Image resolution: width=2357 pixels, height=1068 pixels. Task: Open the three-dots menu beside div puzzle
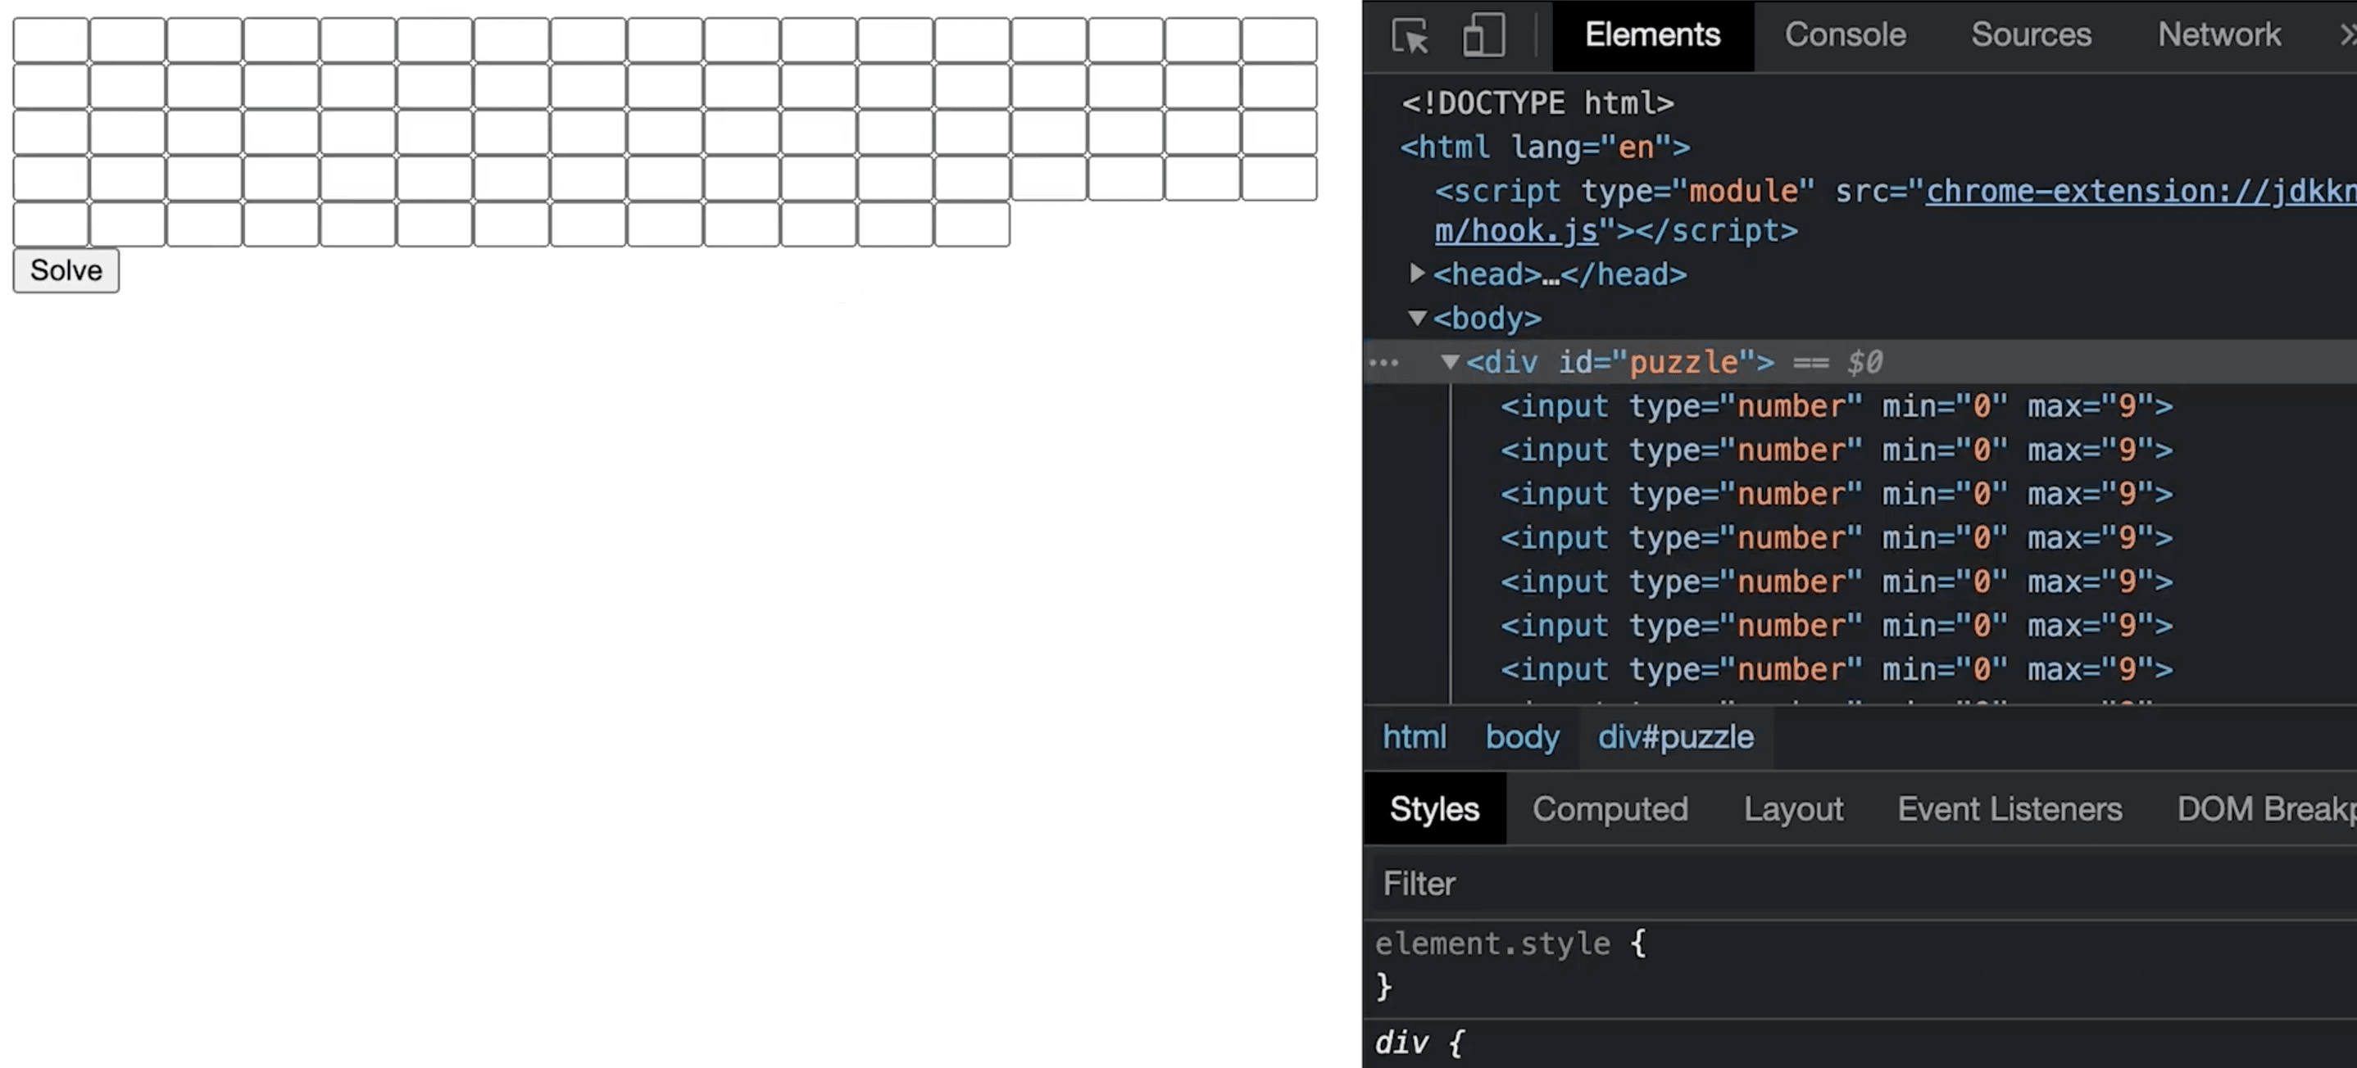1383,363
